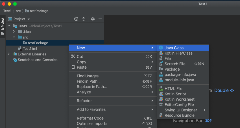Viewport: 240px width, 128px height.
Task: Choose Find Usages in context menu
Action: 113,76
